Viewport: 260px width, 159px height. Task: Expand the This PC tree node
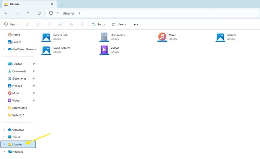tap(4, 137)
